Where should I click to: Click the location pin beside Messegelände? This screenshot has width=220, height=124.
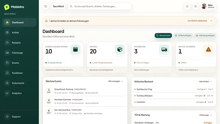click(x=70, y=93)
